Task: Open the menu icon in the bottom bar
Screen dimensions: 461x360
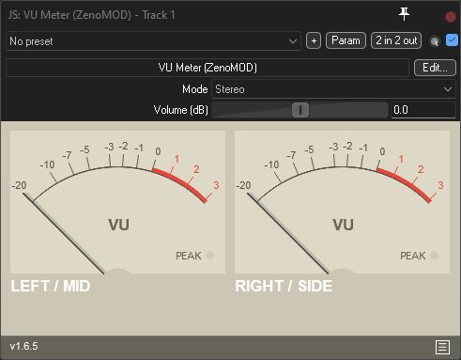Action: (x=442, y=347)
